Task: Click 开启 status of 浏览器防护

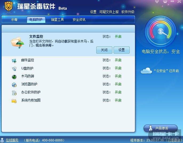Action: (118, 84)
